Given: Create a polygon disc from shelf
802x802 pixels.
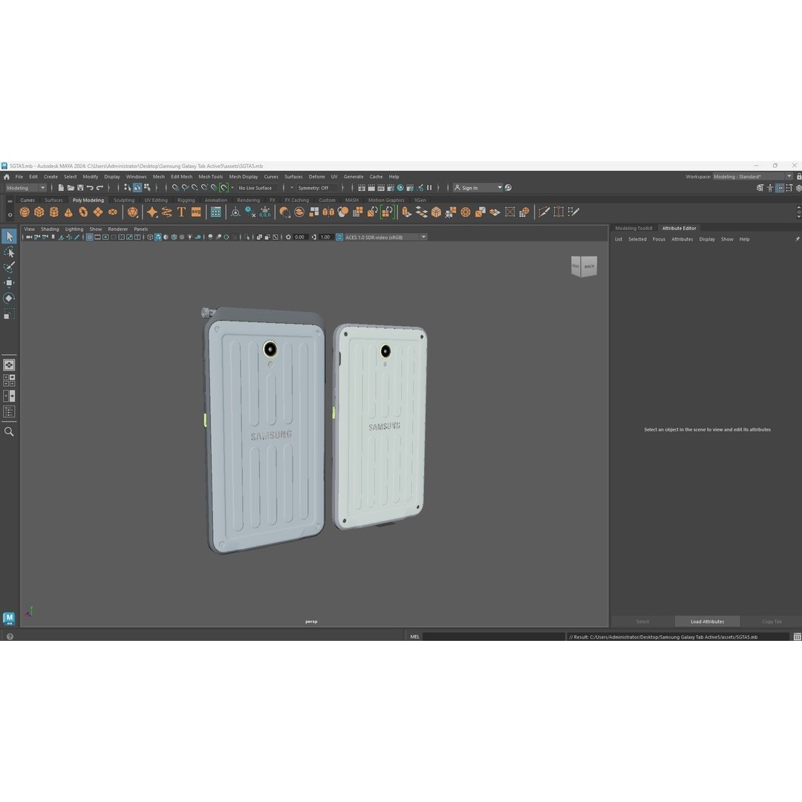Looking at the screenshot, I should [113, 212].
